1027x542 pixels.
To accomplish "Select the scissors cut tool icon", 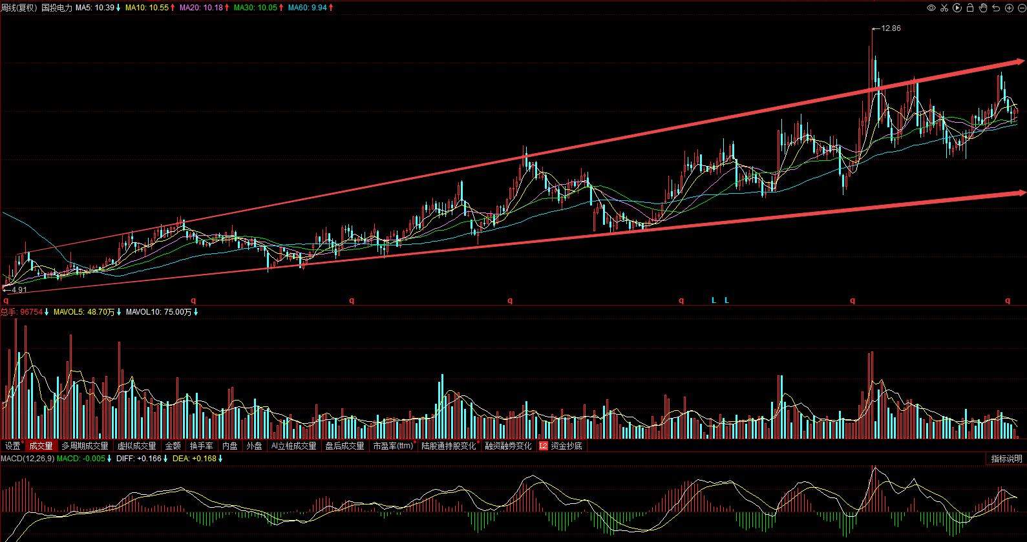I will (x=944, y=8).
